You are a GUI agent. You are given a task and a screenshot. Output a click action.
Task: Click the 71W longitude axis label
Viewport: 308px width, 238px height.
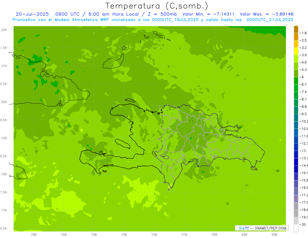(184, 235)
